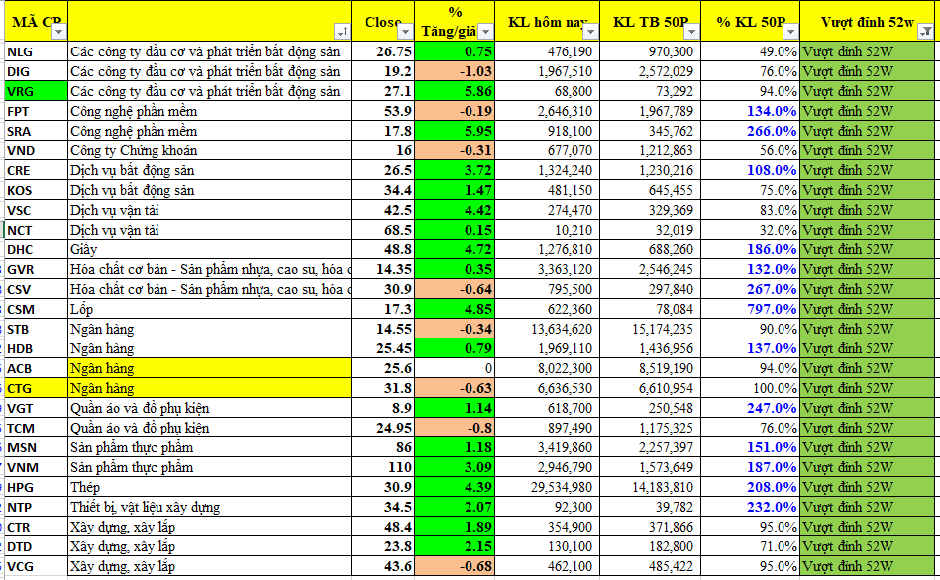Image resolution: width=940 pixels, height=580 pixels.
Task: Select the -1.03 change cell for DIG
Action: [456, 71]
